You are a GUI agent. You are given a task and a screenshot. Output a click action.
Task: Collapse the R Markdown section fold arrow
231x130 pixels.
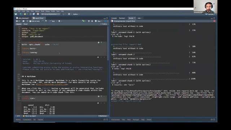21,77
